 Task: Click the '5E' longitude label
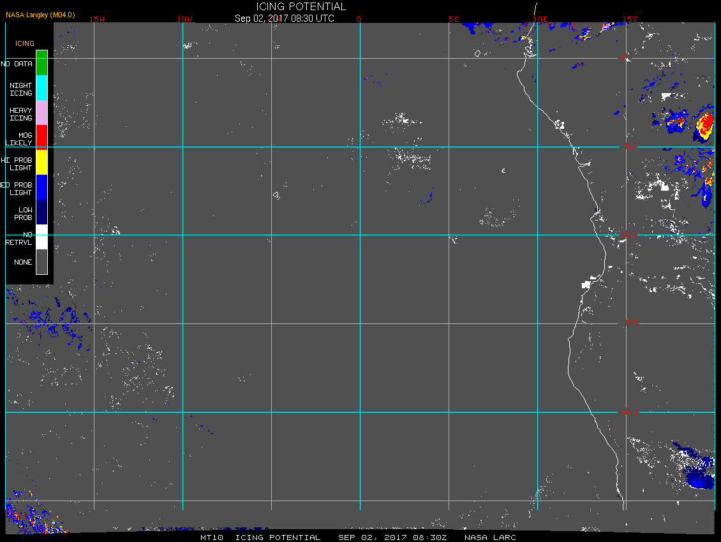coord(454,19)
